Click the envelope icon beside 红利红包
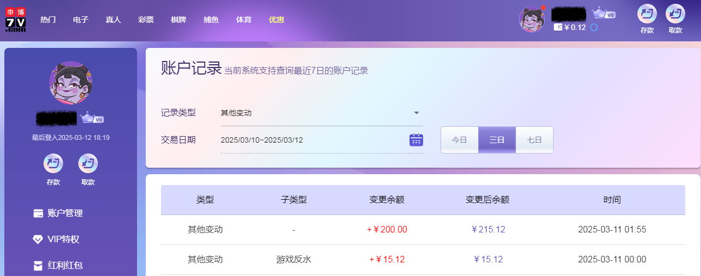 point(38,266)
